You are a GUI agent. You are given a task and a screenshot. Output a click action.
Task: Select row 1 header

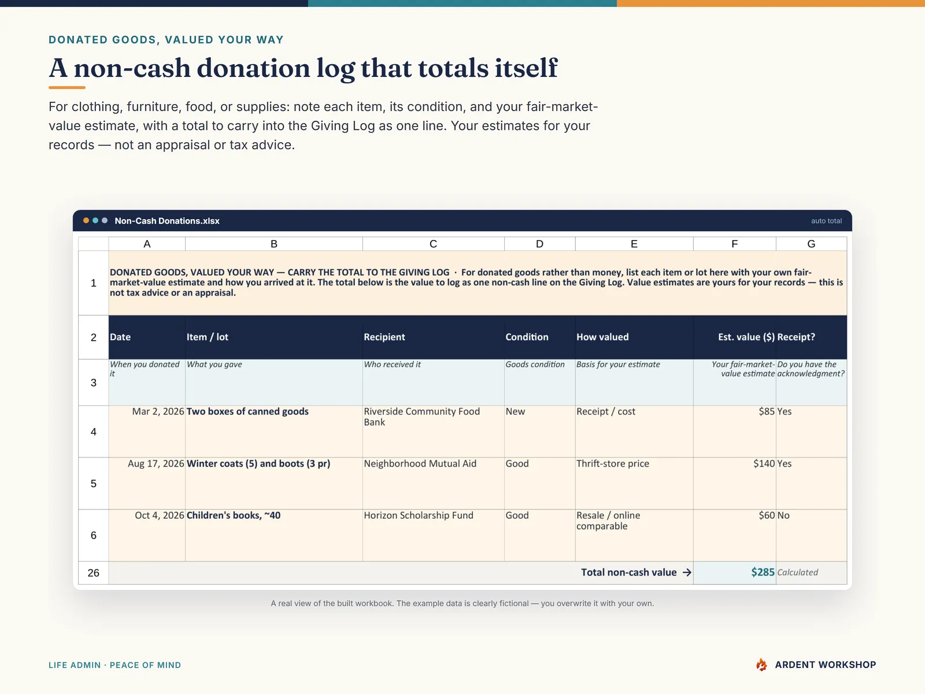tap(94, 283)
